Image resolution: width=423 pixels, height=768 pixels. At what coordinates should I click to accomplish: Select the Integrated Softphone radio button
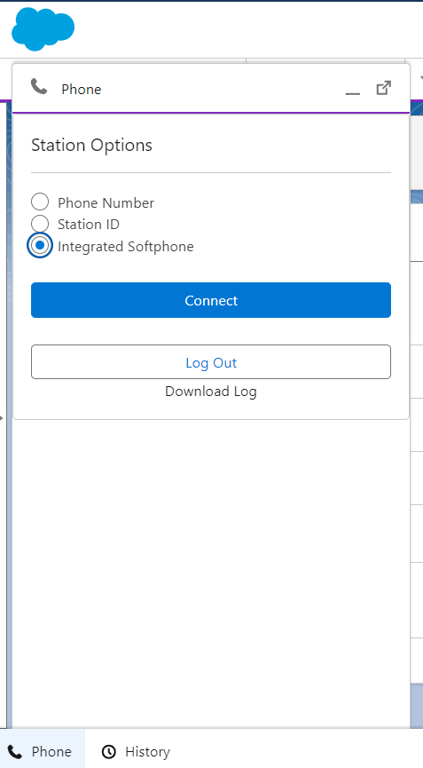(40, 245)
